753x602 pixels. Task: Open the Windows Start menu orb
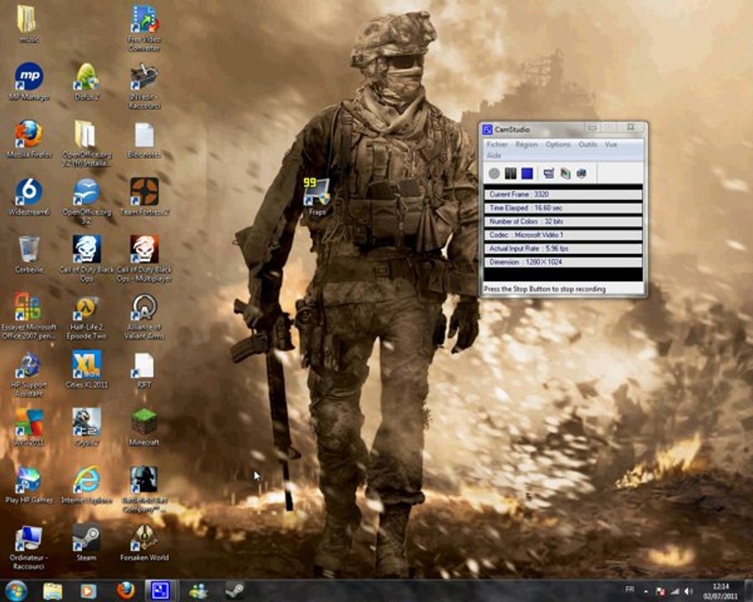pos(17,591)
